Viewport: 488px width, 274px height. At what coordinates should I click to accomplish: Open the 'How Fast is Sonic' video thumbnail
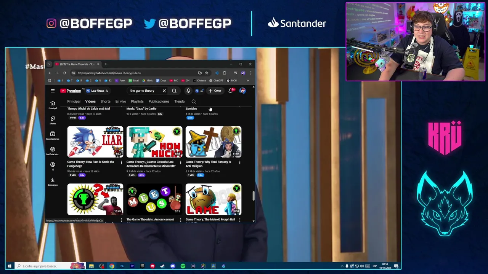click(95, 142)
